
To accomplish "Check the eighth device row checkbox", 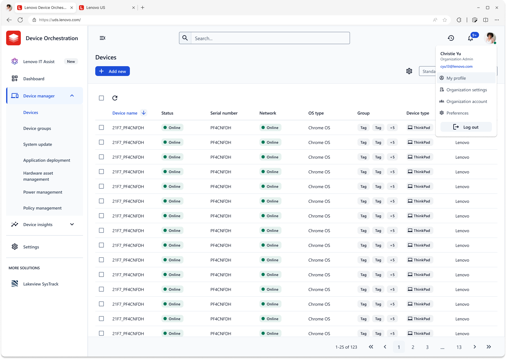I will [101, 230].
